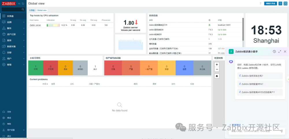Click the chatbot message avatar icon
This screenshot has height=139, width=289.
click(x=231, y=62)
